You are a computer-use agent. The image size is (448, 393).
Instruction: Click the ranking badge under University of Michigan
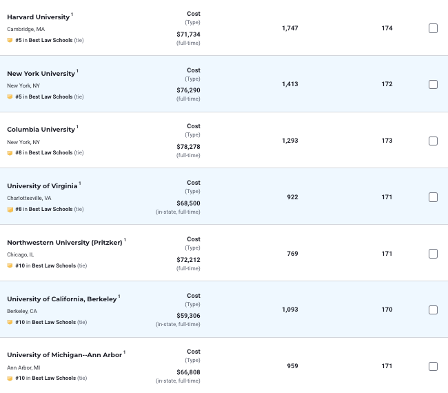10,378
